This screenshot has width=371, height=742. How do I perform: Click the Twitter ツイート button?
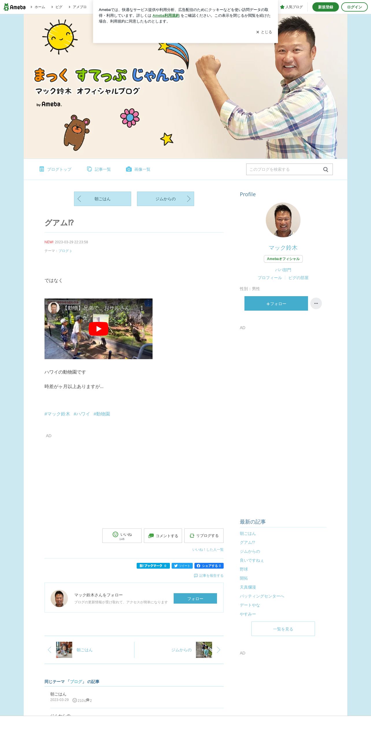[182, 566]
